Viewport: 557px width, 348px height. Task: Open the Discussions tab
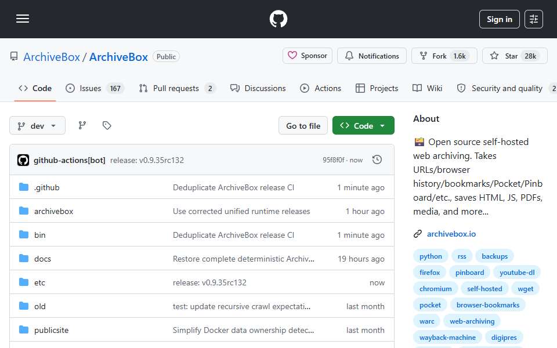(x=258, y=88)
